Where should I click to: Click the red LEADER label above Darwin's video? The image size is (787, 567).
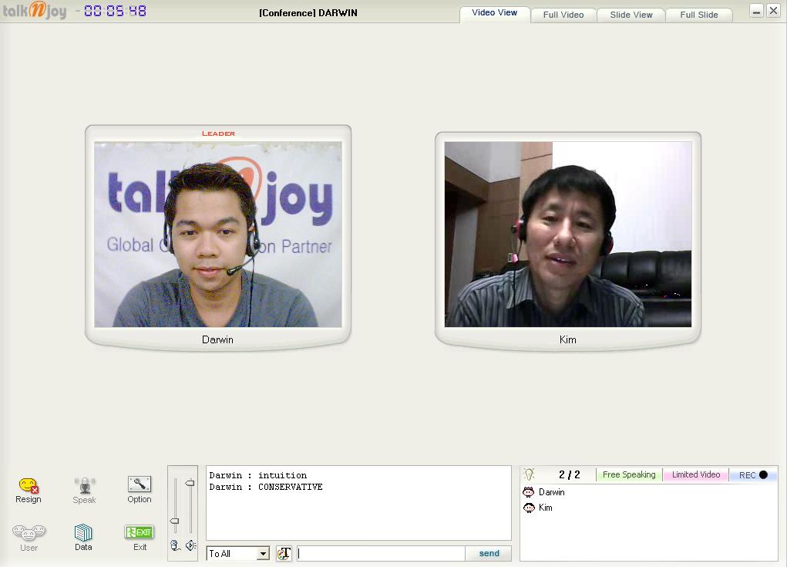tap(218, 133)
